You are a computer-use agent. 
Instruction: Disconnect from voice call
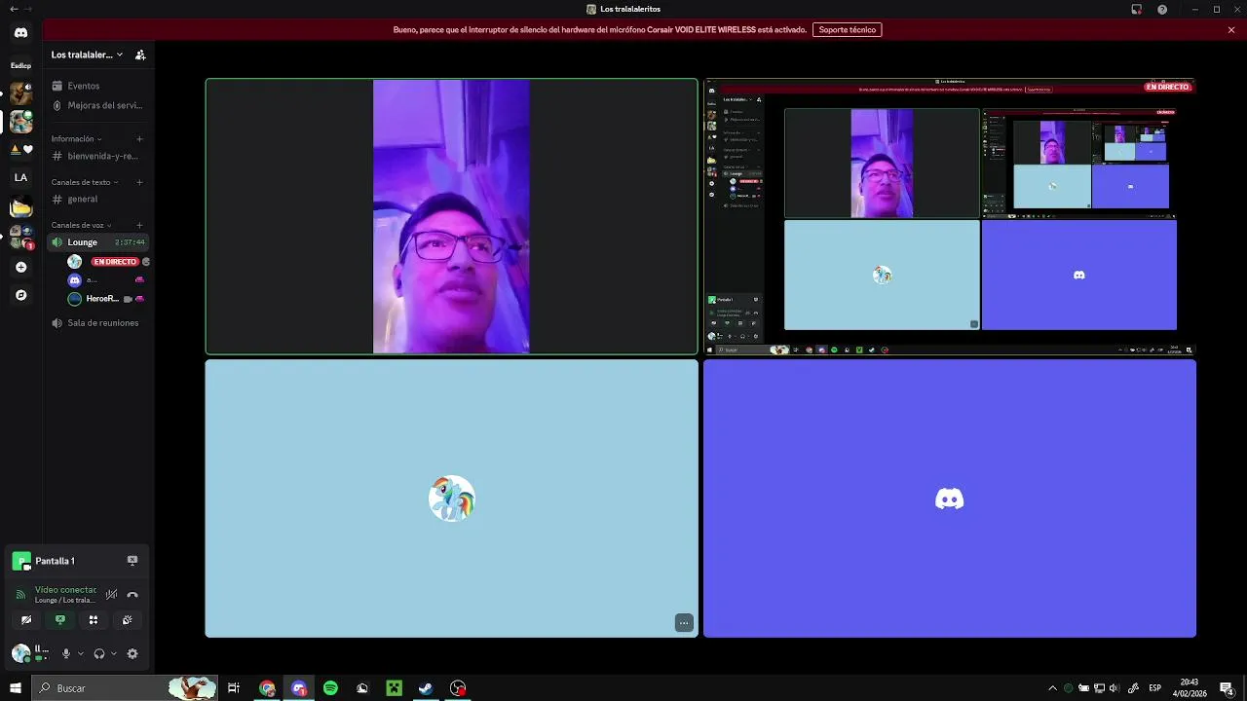(132, 594)
